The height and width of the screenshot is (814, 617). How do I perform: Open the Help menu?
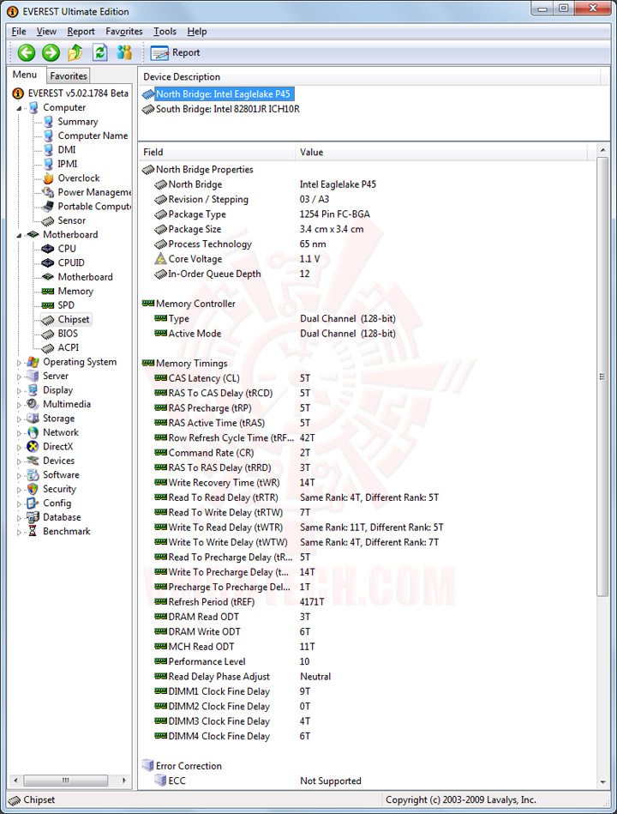point(197,31)
